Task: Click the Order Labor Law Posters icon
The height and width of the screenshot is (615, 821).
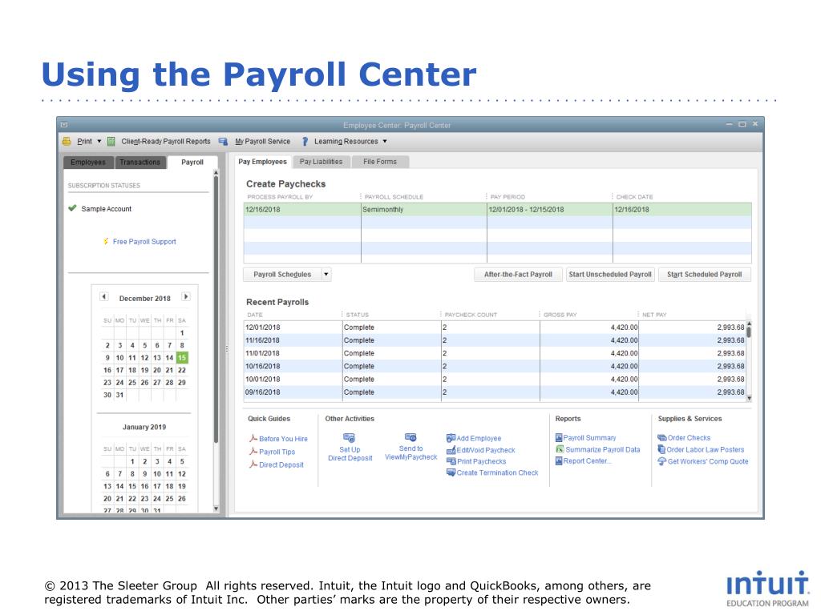Action: (x=661, y=449)
